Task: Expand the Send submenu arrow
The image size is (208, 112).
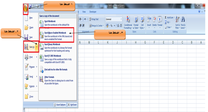Action: click(x=37, y=76)
